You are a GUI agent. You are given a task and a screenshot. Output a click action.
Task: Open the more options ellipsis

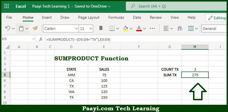(x=152, y=28)
